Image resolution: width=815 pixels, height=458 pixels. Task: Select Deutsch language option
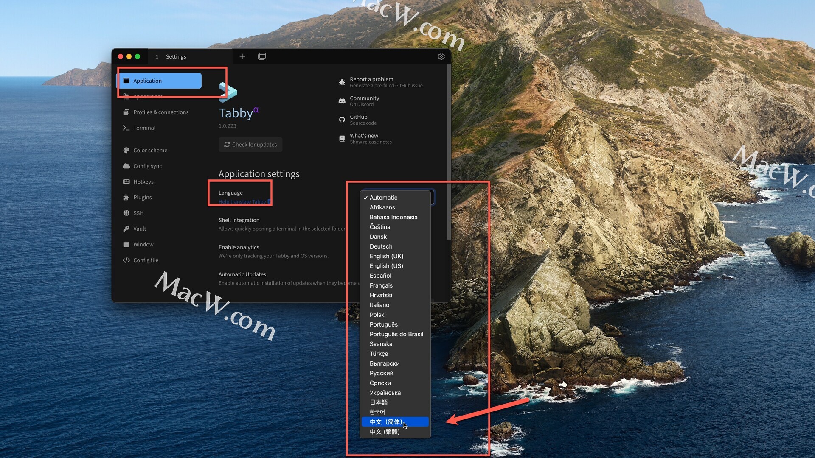tap(395, 246)
